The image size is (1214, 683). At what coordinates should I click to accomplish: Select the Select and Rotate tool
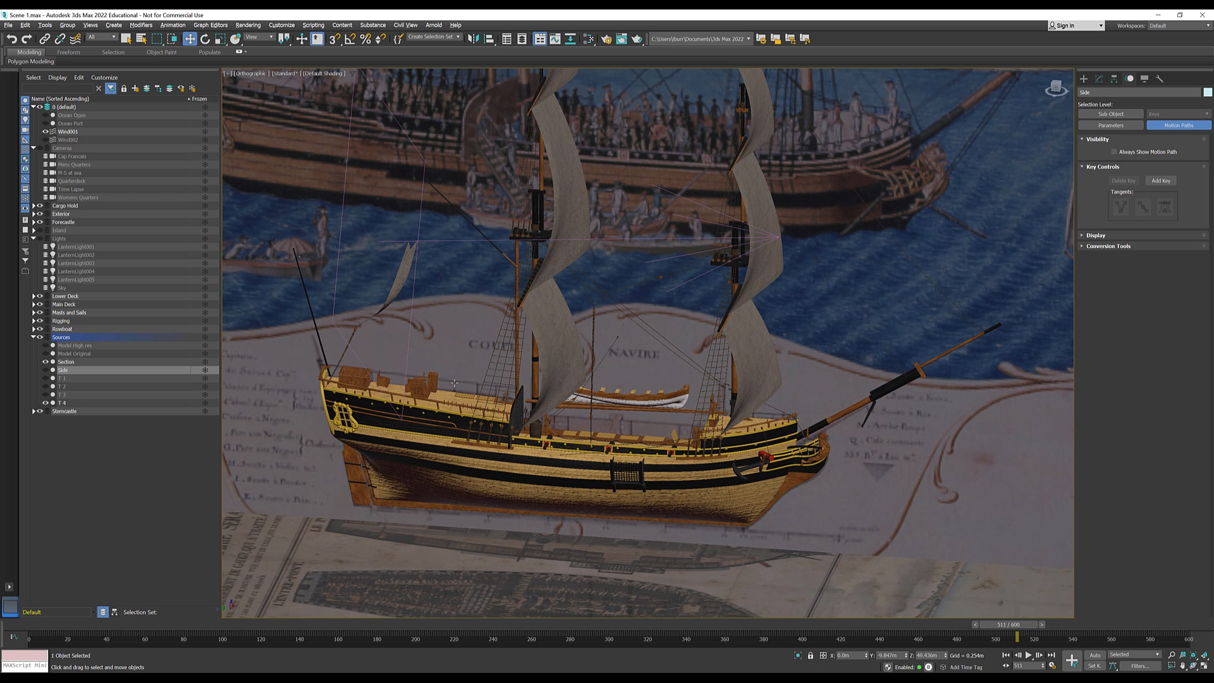(205, 39)
